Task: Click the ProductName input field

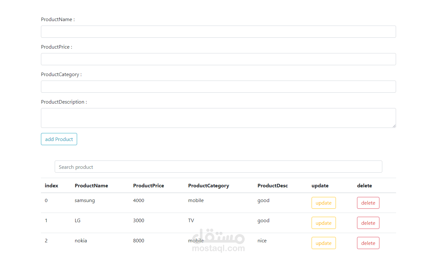Action: 218,32
